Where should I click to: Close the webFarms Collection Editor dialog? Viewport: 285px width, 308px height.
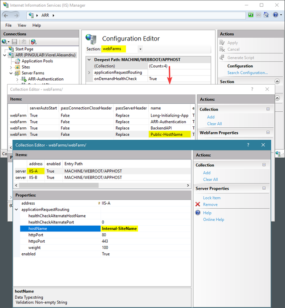pos(267,89)
